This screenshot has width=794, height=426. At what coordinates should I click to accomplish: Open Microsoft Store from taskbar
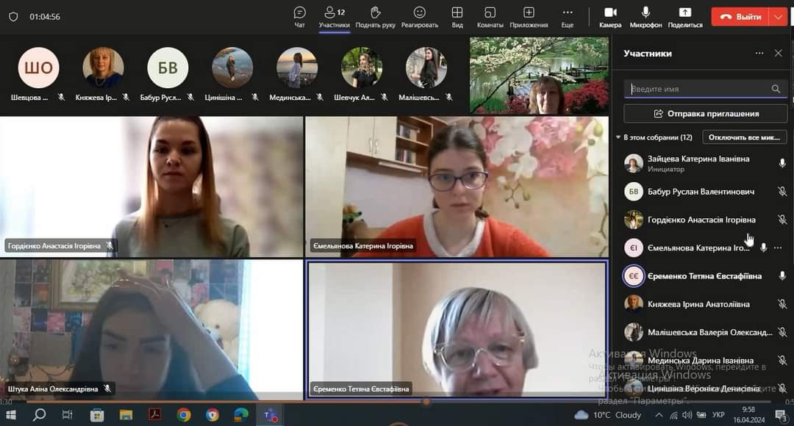97,415
